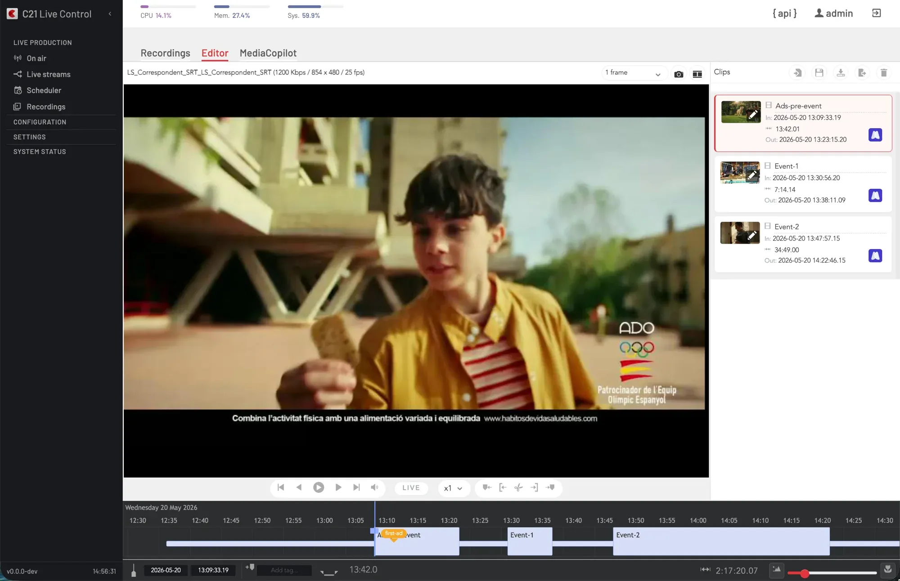This screenshot has height=581, width=900.
Task: Go to the next marker
Action: click(x=550, y=487)
